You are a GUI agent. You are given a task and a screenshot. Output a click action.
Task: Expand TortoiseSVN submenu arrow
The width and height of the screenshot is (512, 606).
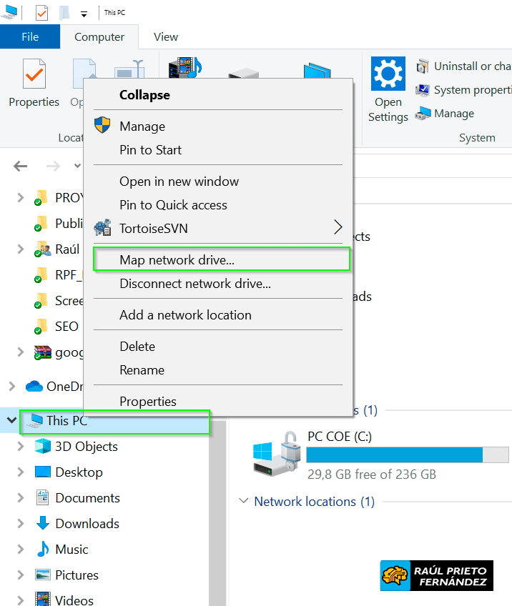pyautogui.click(x=338, y=228)
